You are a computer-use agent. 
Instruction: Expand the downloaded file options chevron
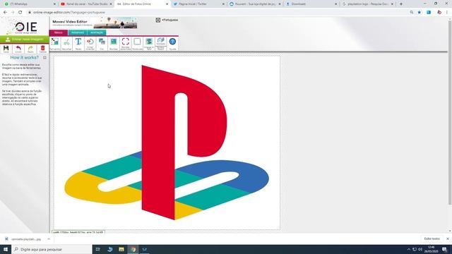49,239
